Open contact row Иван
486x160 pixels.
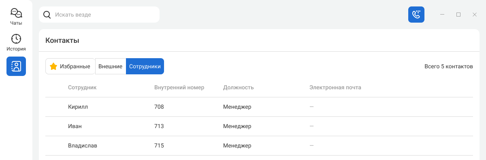[259, 126]
